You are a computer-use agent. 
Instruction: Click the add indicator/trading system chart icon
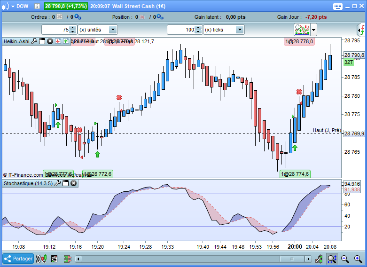302,30
